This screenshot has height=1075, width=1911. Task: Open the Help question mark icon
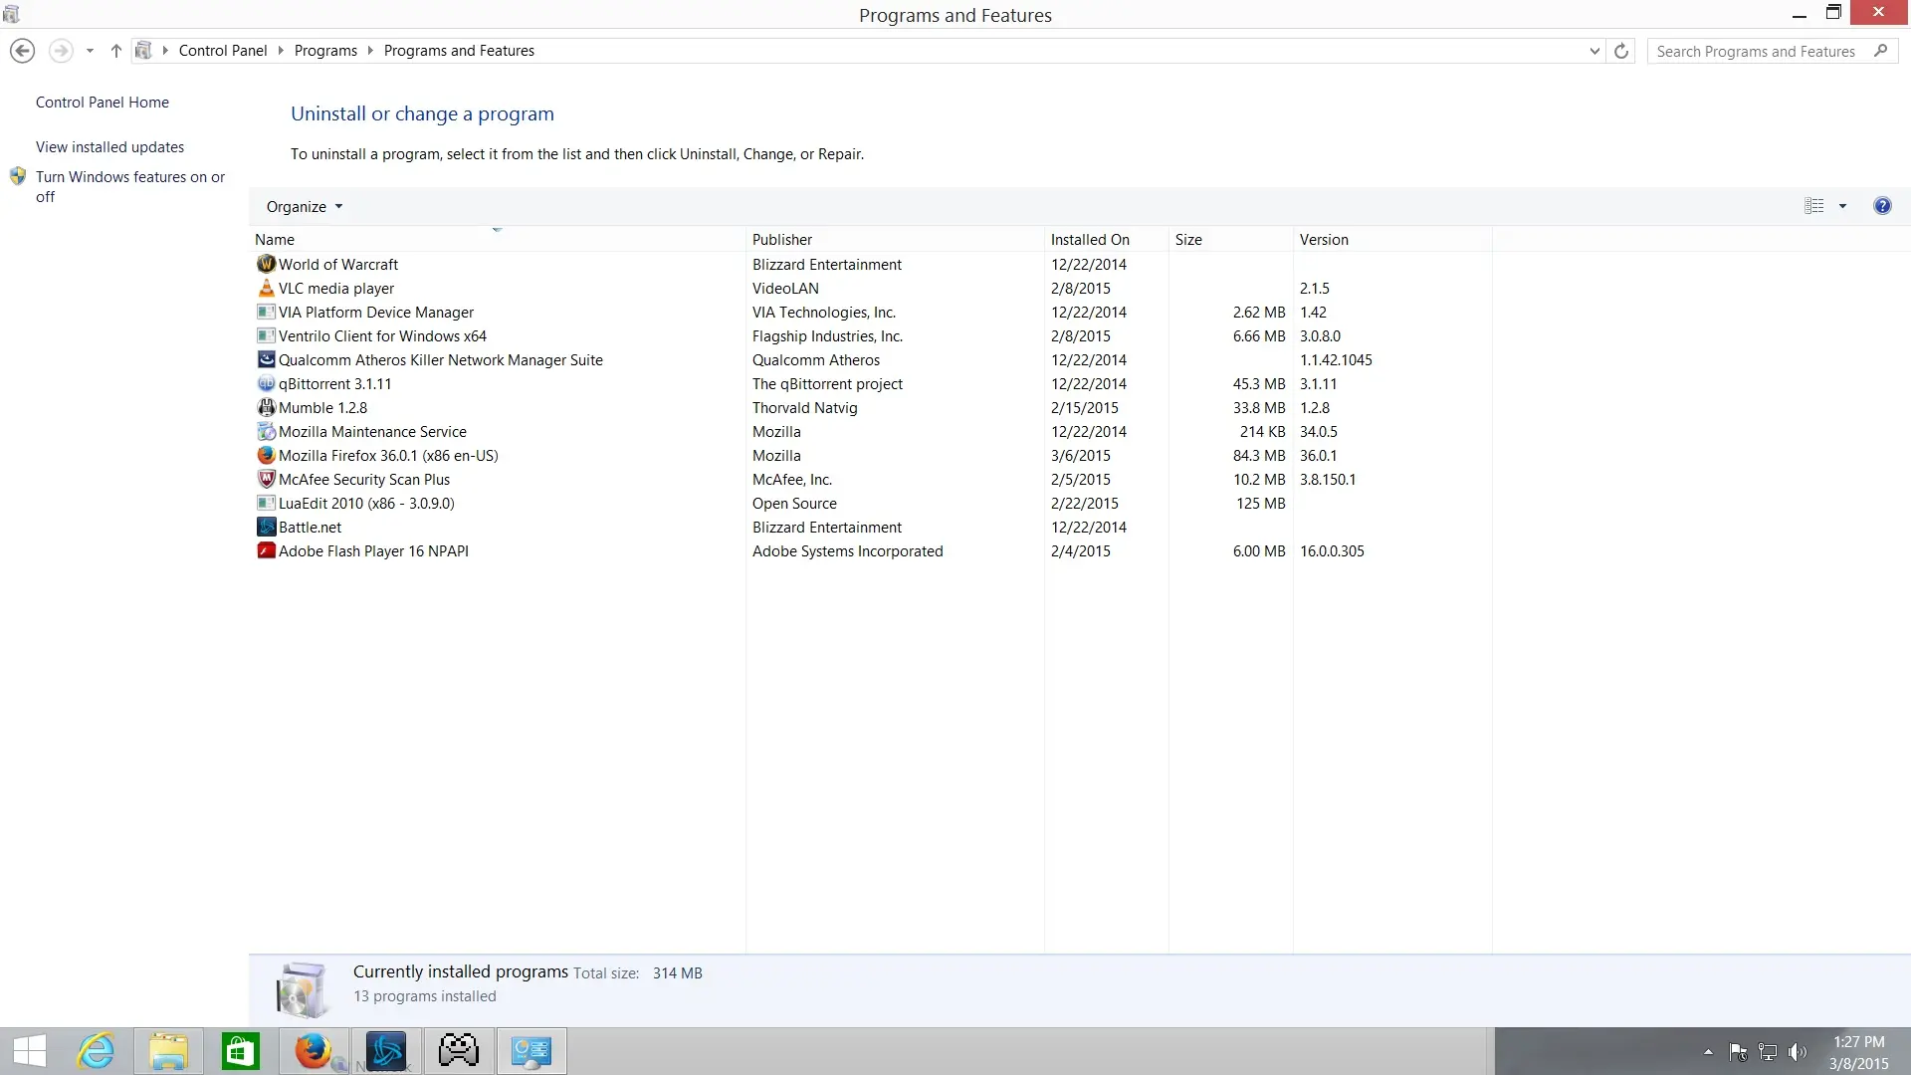[x=1881, y=206]
